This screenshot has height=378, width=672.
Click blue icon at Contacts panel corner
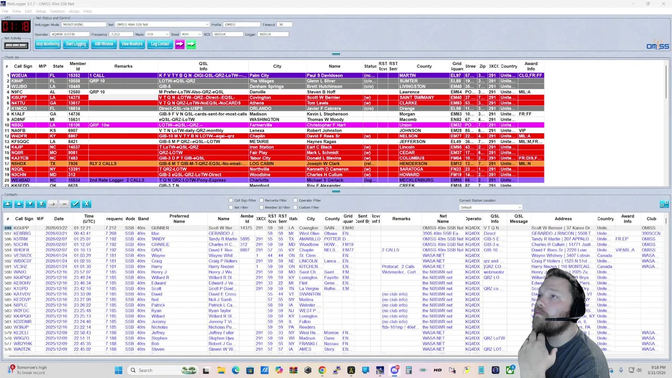tap(664, 204)
